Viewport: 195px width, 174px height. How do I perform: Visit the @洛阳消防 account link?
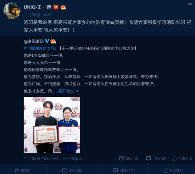(34, 41)
